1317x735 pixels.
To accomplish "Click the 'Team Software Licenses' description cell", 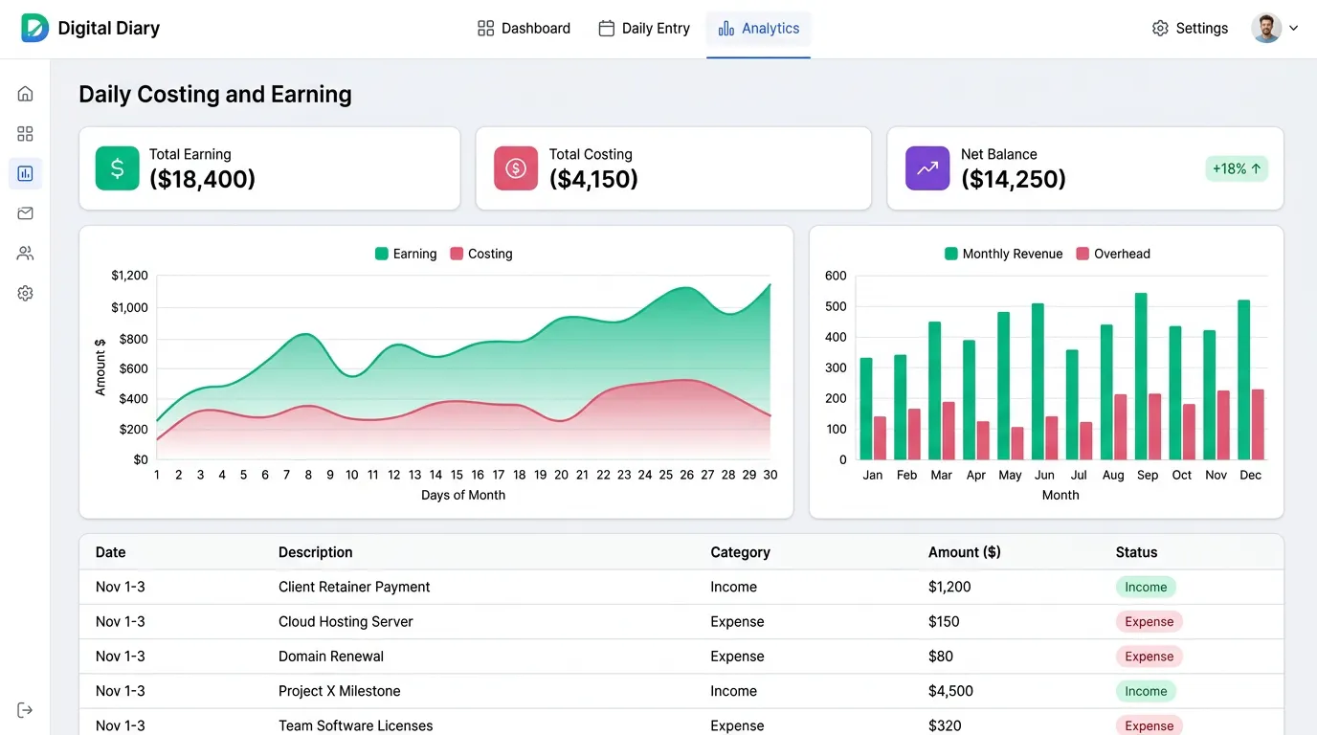I will tap(356, 725).
